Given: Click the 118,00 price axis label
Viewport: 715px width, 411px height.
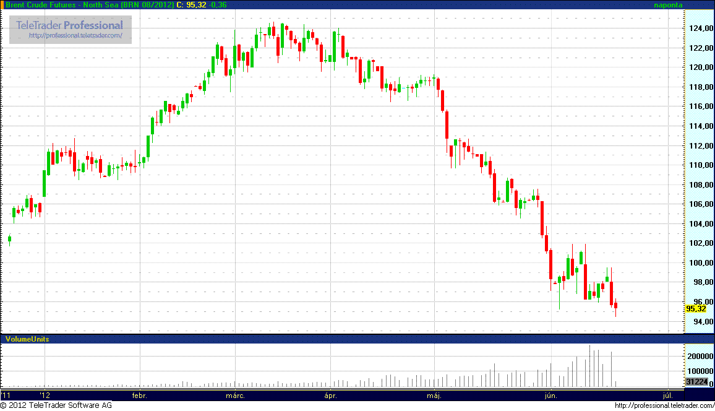Looking at the screenshot, I should pos(701,87).
